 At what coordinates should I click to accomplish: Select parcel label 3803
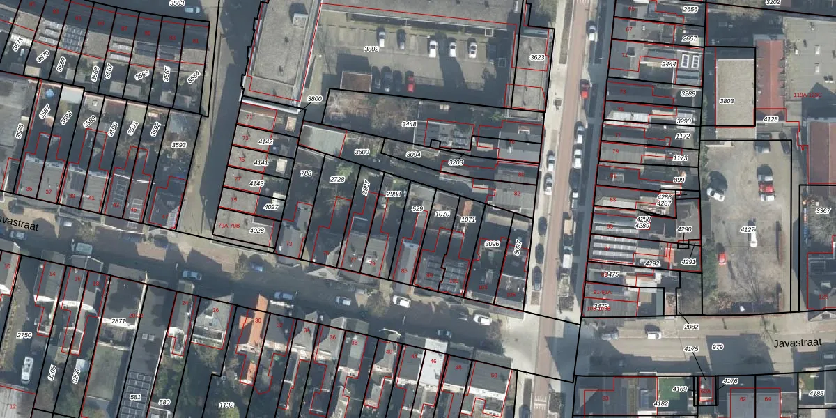pyautogui.click(x=727, y=101)
